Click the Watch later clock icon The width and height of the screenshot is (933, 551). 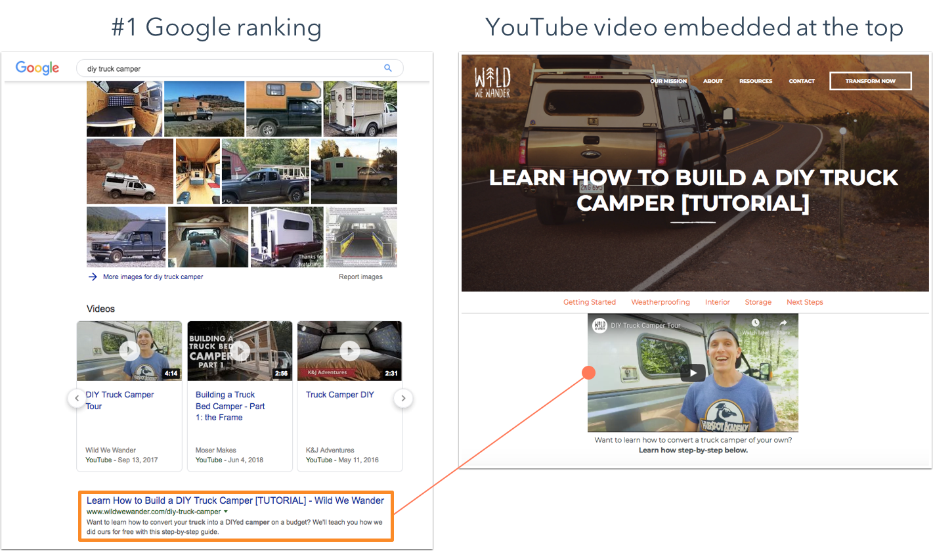point(755,323)
